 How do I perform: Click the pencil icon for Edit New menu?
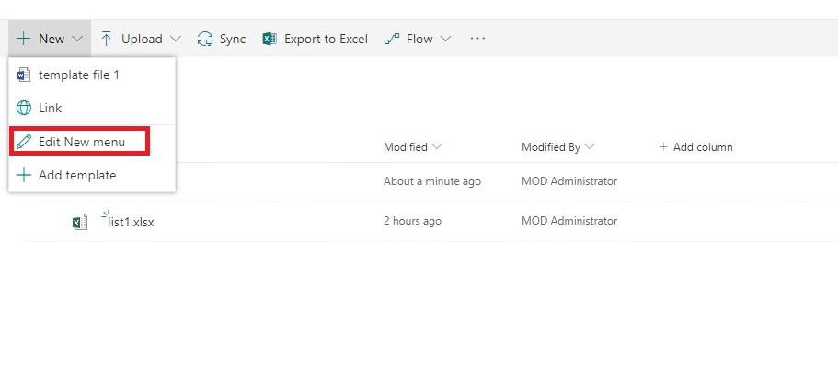(x=24, y=142)
